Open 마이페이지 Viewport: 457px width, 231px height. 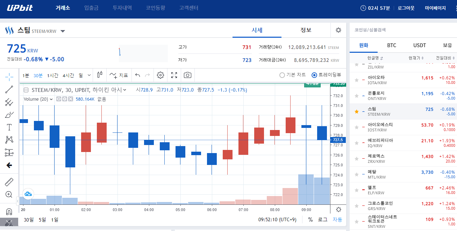point(435,8)
